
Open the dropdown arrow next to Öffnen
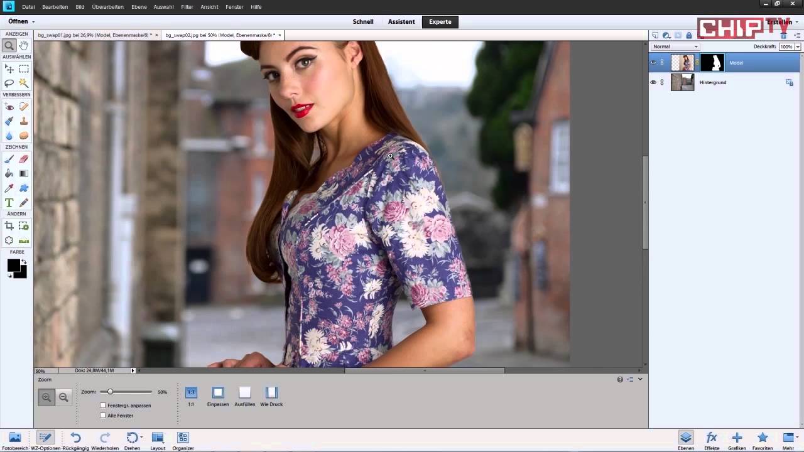point(33,22)
